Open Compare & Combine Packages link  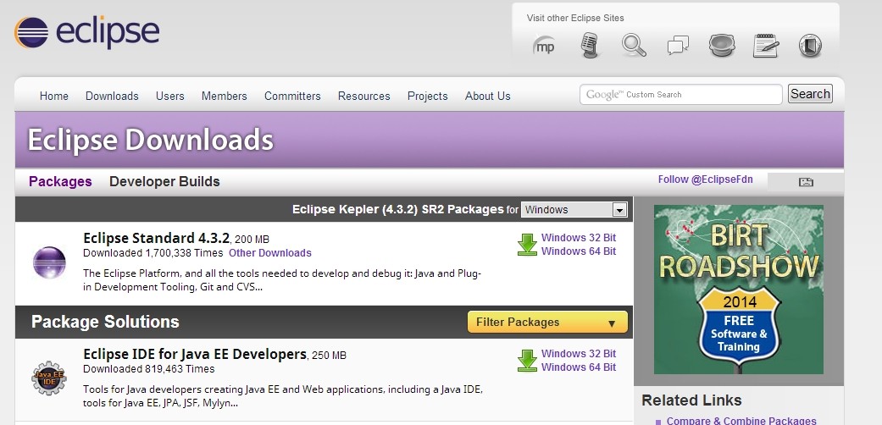(x=741, y=421)
